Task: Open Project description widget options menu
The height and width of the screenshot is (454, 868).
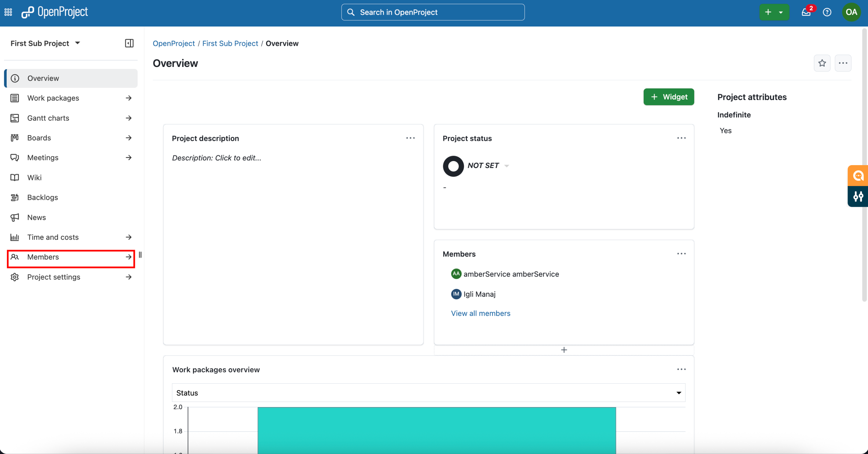Action: 410,138
